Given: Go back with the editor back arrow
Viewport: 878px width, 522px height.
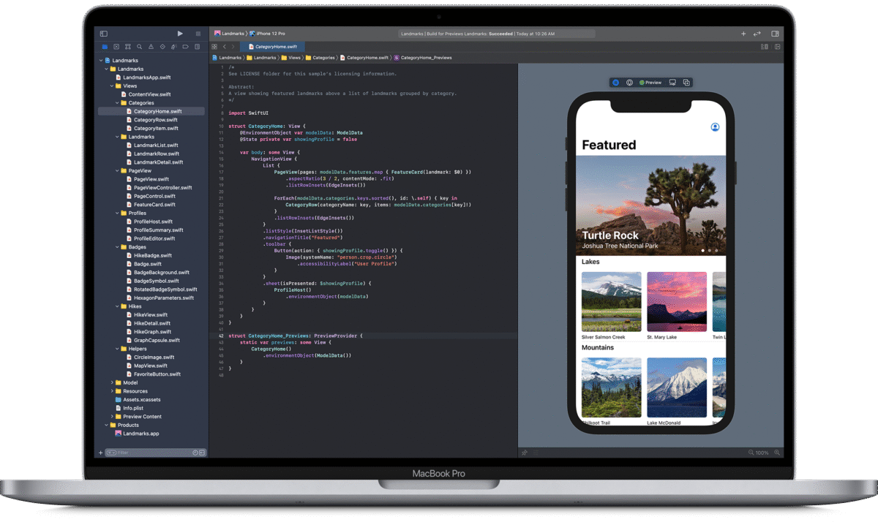Looking at the screenshot, I should (224, 46).
